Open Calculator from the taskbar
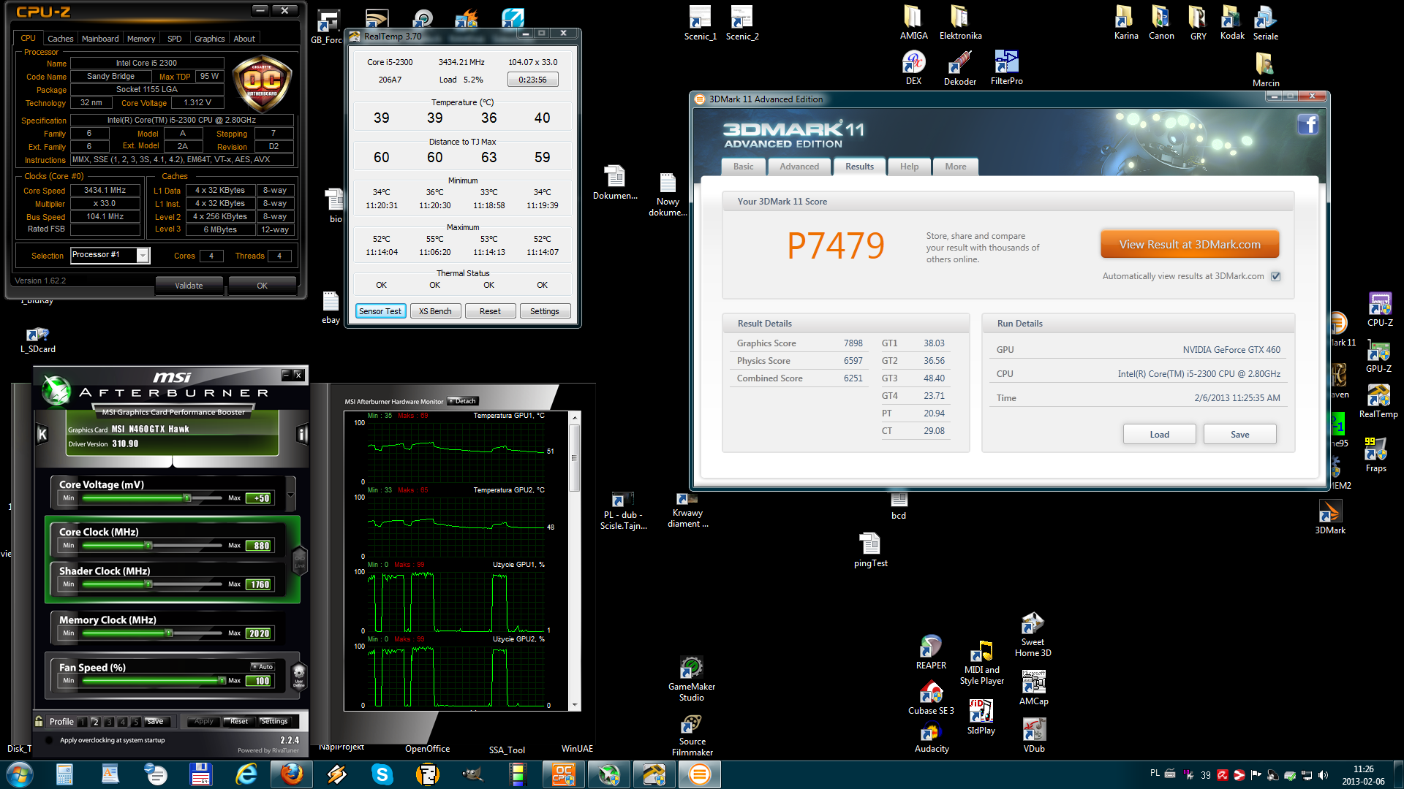This screenshot has height=789, width=1404. [x=64, y=774]
